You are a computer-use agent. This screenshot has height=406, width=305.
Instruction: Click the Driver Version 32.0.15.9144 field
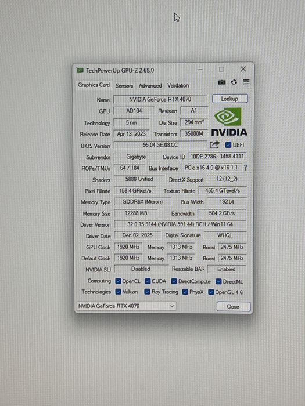pos(180,224)
